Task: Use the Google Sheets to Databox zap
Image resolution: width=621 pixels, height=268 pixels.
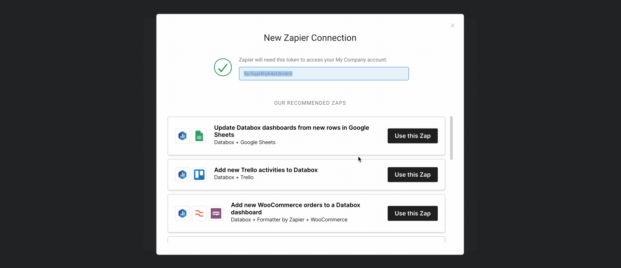Action: point(412,136)
